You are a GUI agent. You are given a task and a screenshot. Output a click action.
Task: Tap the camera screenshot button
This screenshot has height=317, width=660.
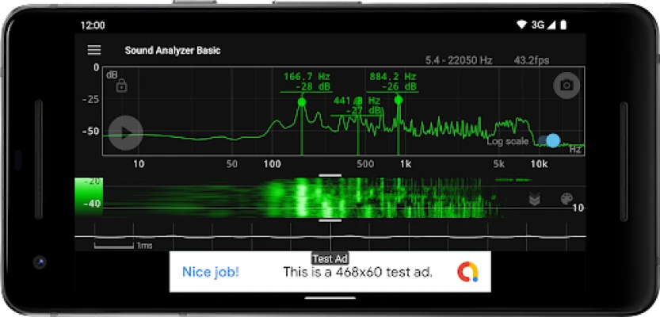pyautogui.click(x=567, y=86)
